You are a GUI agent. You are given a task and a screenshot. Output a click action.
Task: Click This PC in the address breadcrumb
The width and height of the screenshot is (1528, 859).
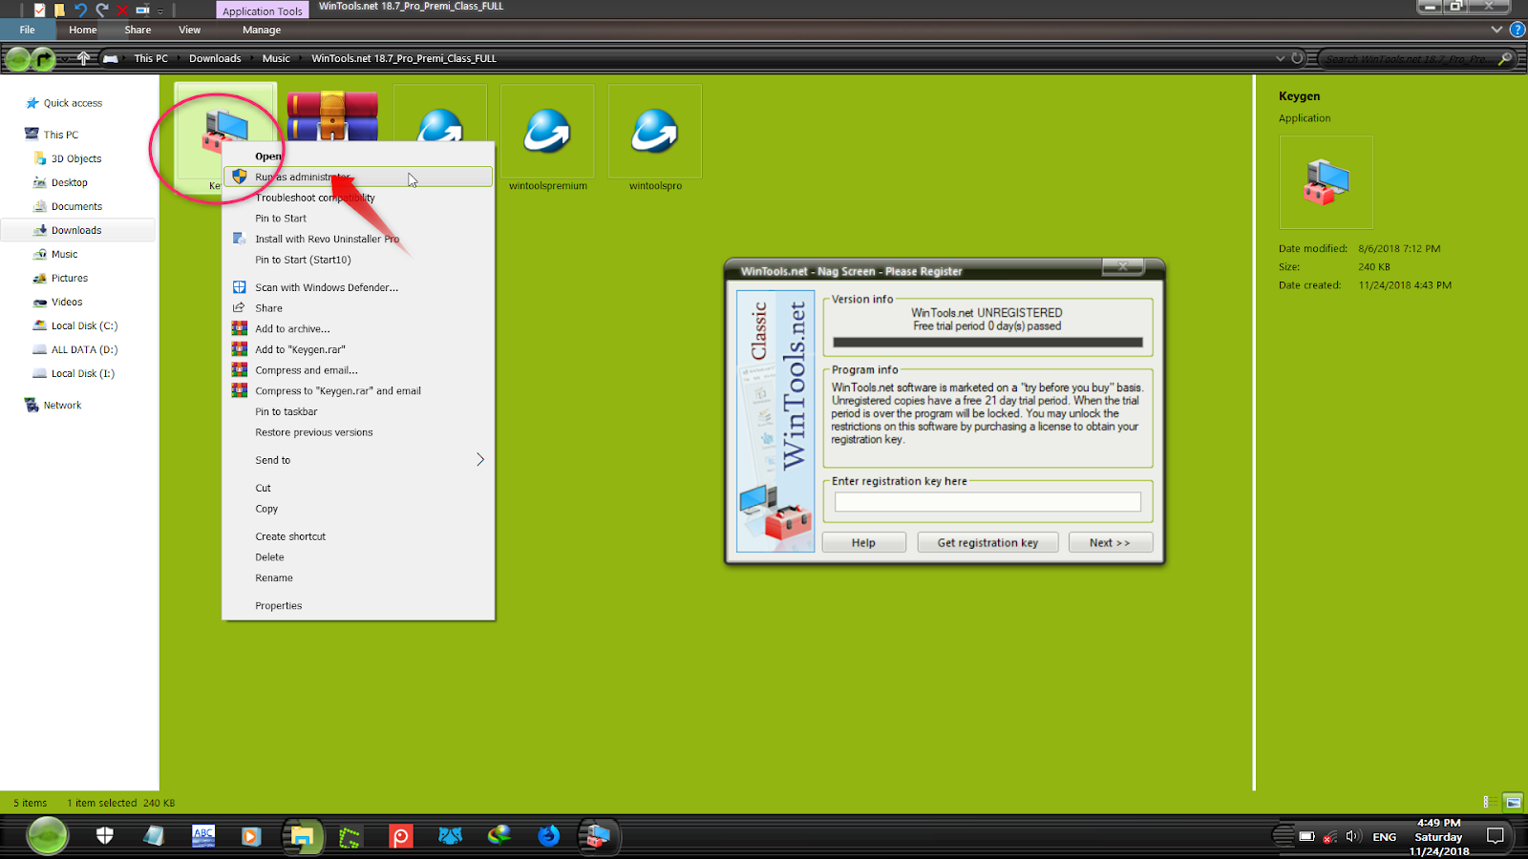click(151, 58)
